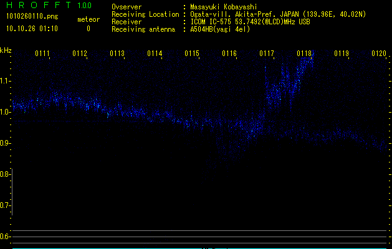Screen dimensions: 392x249
Task: Click the meteor label
Action: [x=88, y=19]
